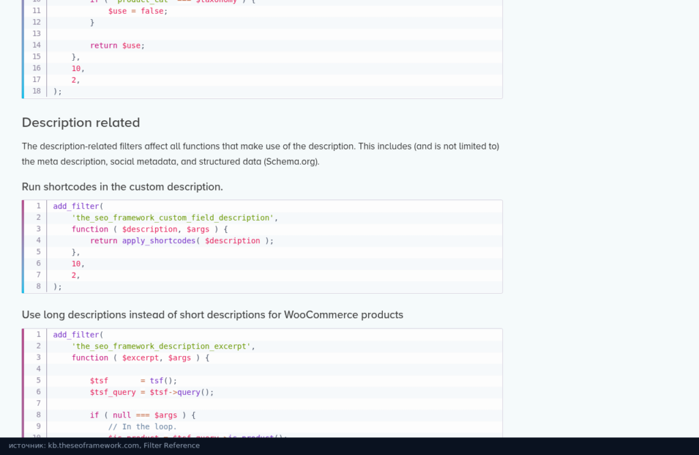699x455 pixels.
Task: Click "add_filter(" in the shortcodes code block
Action: click(x=78, y=206)
